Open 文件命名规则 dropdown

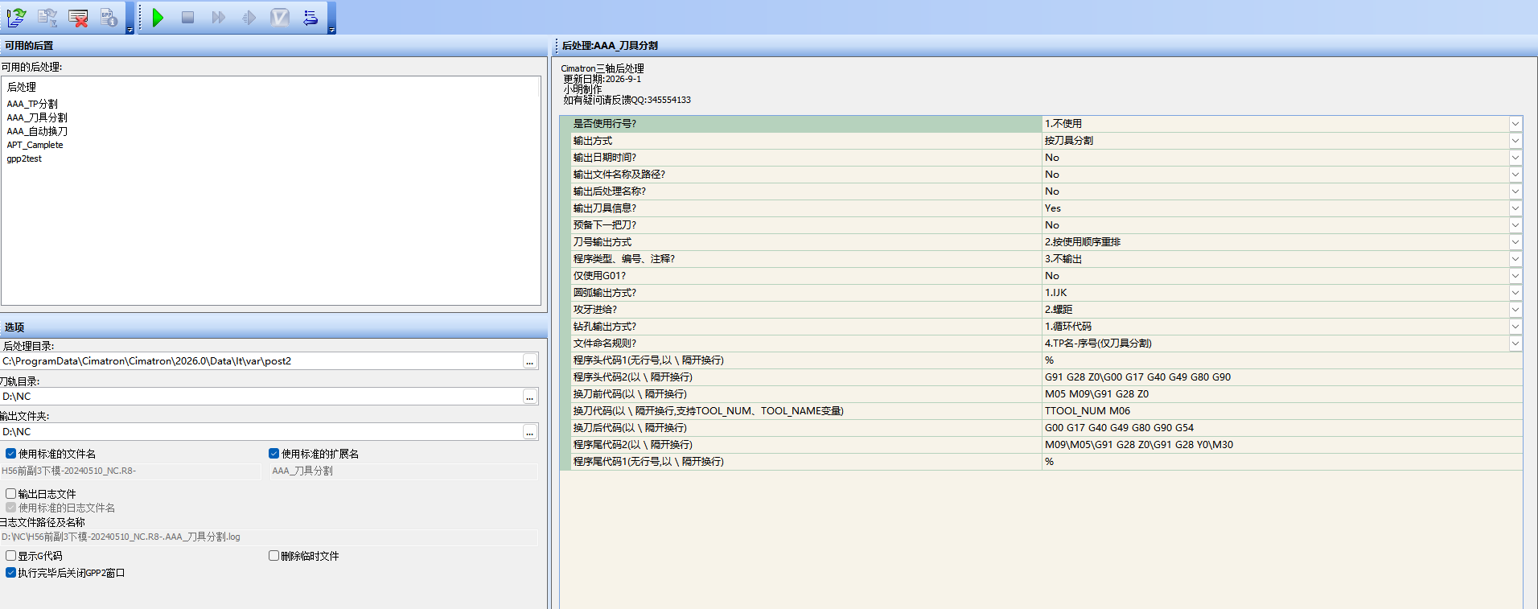coord(1515,344)
